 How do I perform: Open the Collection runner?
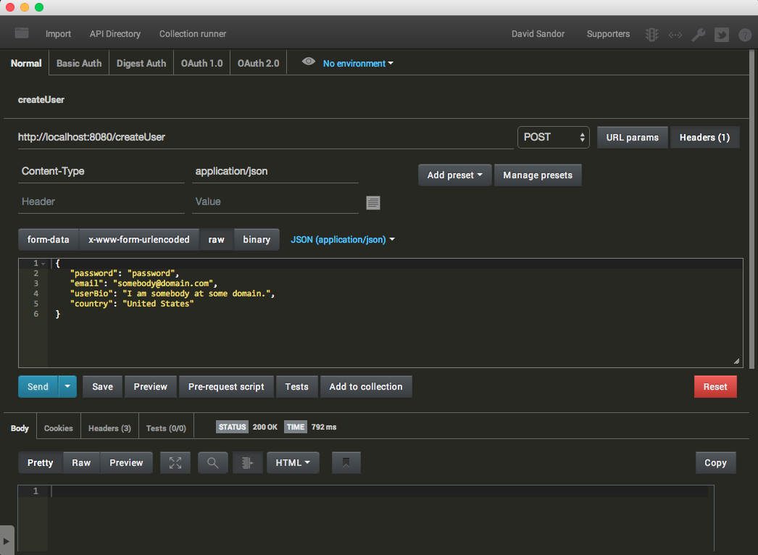193,34
